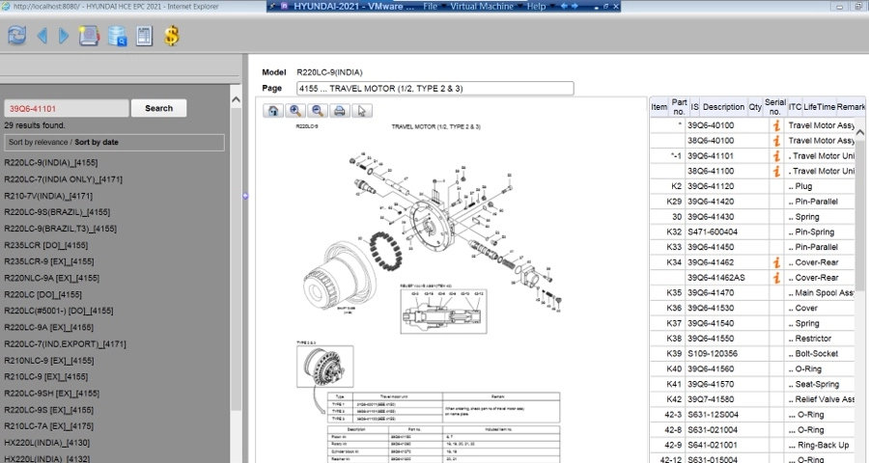
Task: Go back with the left arrow icon
Action: (42, 36)
